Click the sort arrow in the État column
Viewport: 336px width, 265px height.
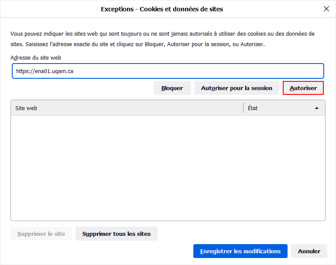point(317,108)
